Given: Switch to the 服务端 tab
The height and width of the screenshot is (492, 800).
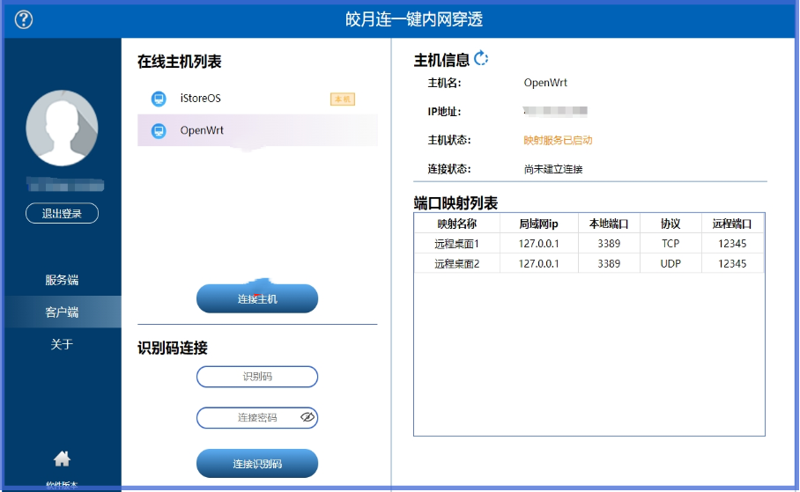Looking at the screenshot, I should pos(62,280).
